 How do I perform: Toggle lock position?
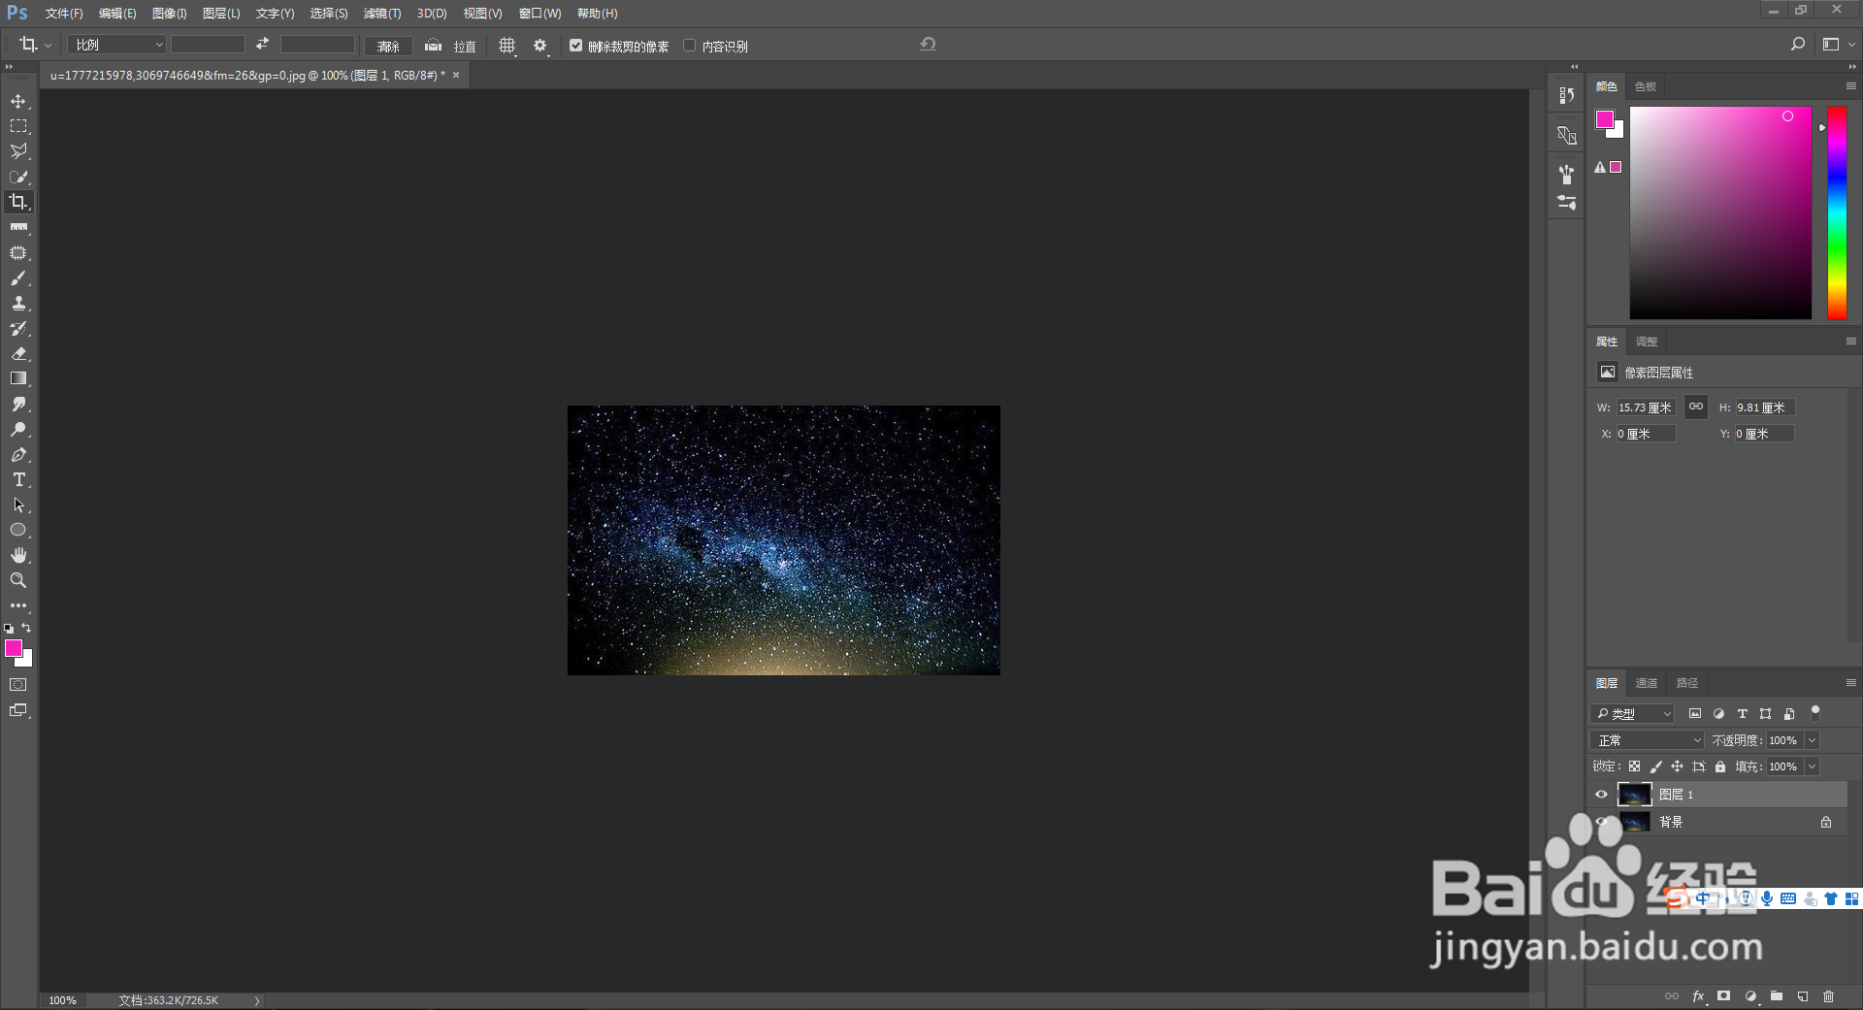[x=1678, y=766]
